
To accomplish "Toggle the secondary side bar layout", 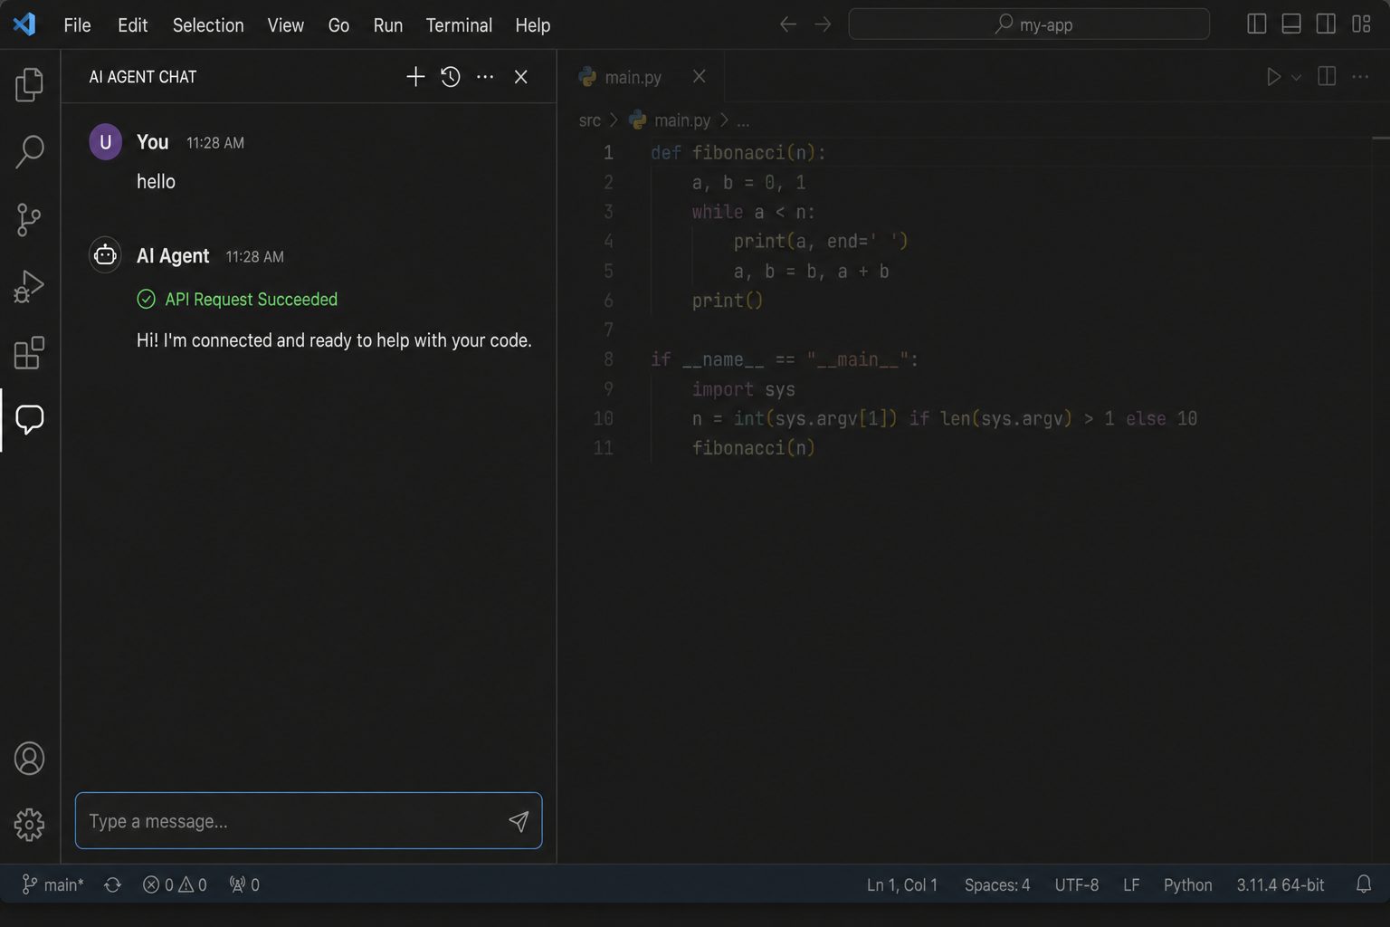I will (x=1326, y=24).
